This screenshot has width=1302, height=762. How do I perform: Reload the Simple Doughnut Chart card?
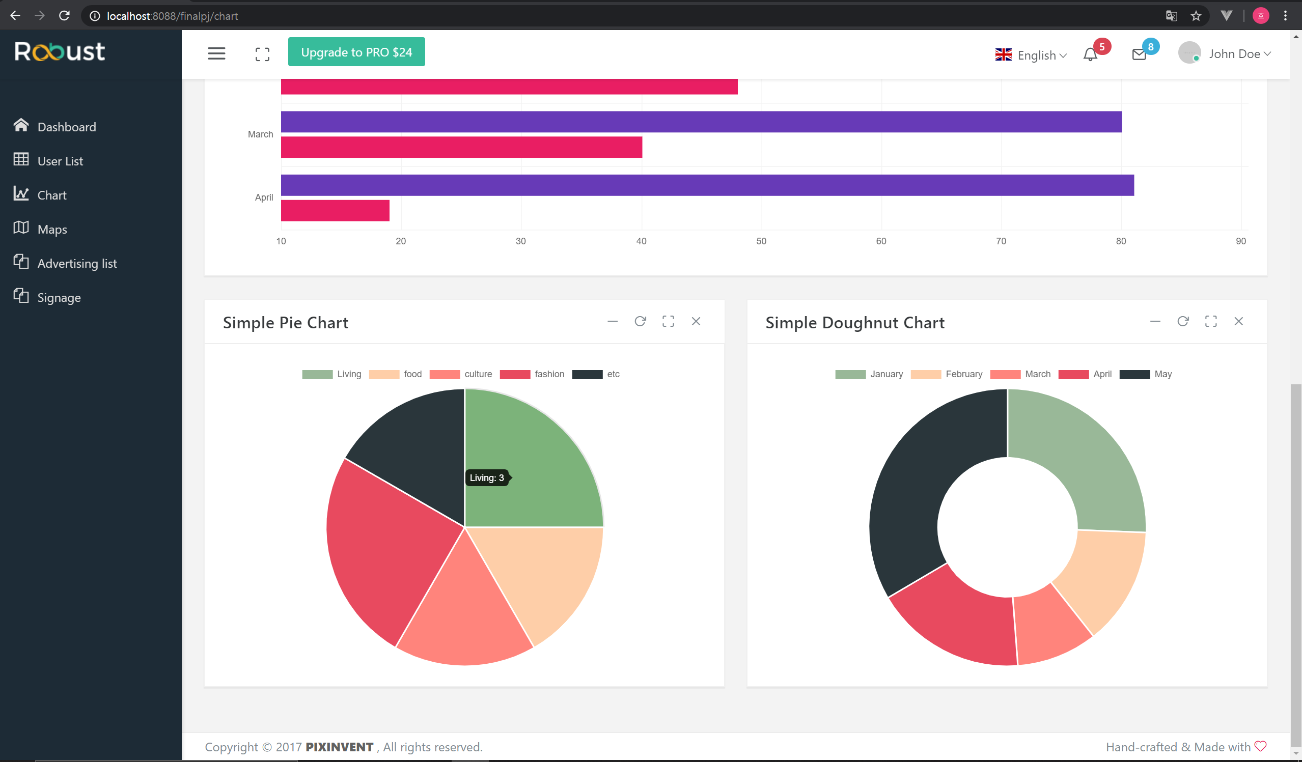(x=1183, y=321)
